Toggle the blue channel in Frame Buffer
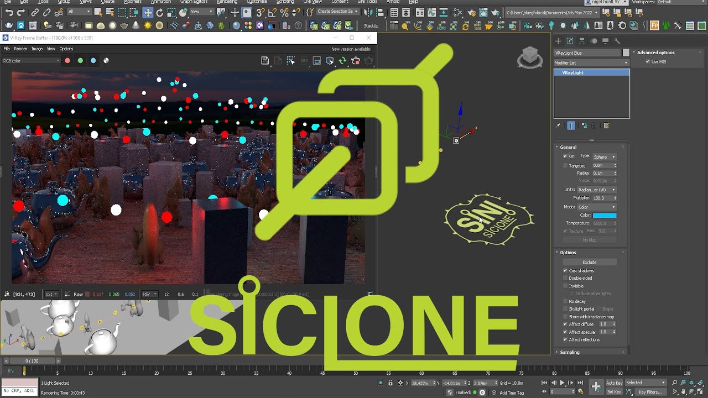This screenshot has height=398, width=708. click(93, 61)
